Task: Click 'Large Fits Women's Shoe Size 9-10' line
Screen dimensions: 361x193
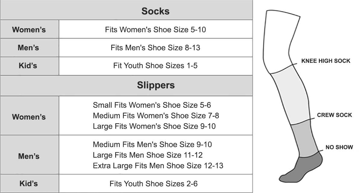Action: coord(154,126)
